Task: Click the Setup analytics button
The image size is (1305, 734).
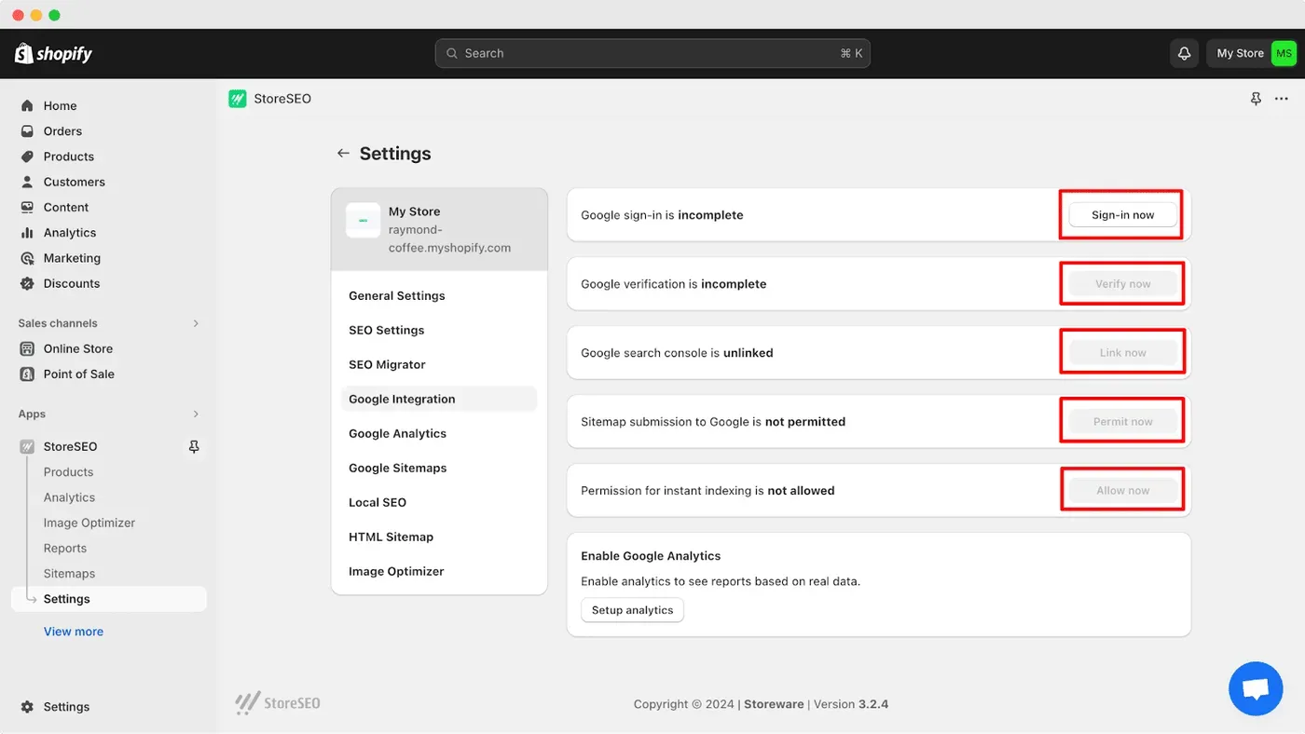Action: 632,610
